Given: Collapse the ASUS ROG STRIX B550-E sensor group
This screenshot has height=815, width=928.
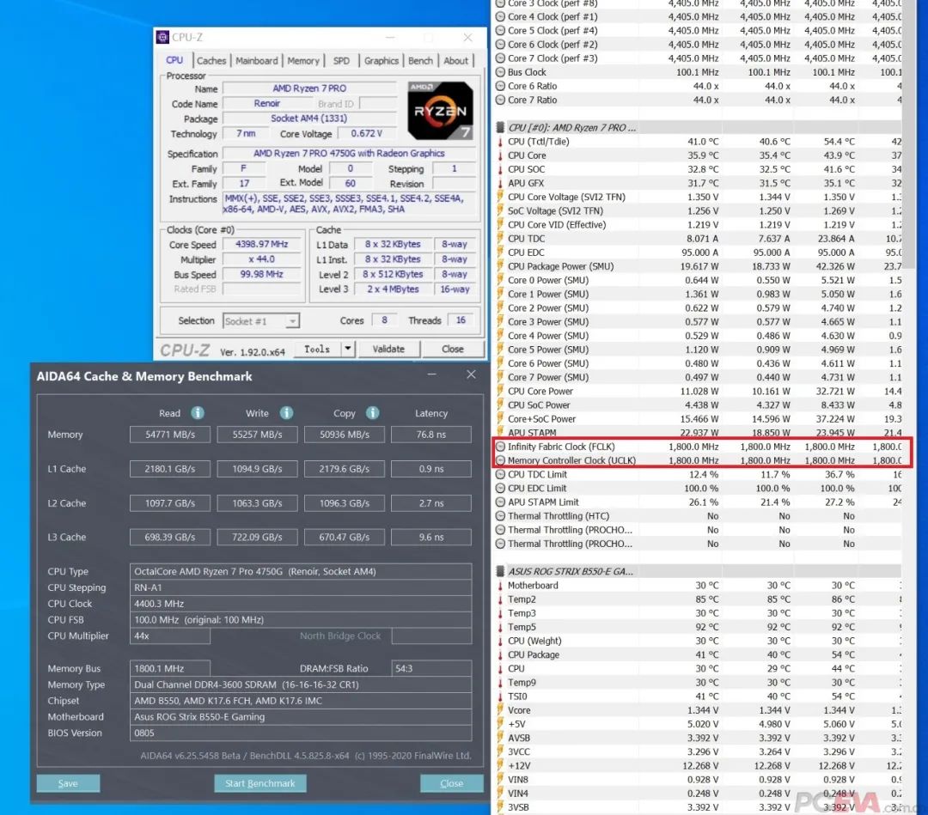Looking at the screenshot, I should 501,571.
